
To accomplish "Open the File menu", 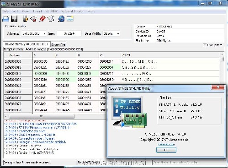I will click(6, 11).
